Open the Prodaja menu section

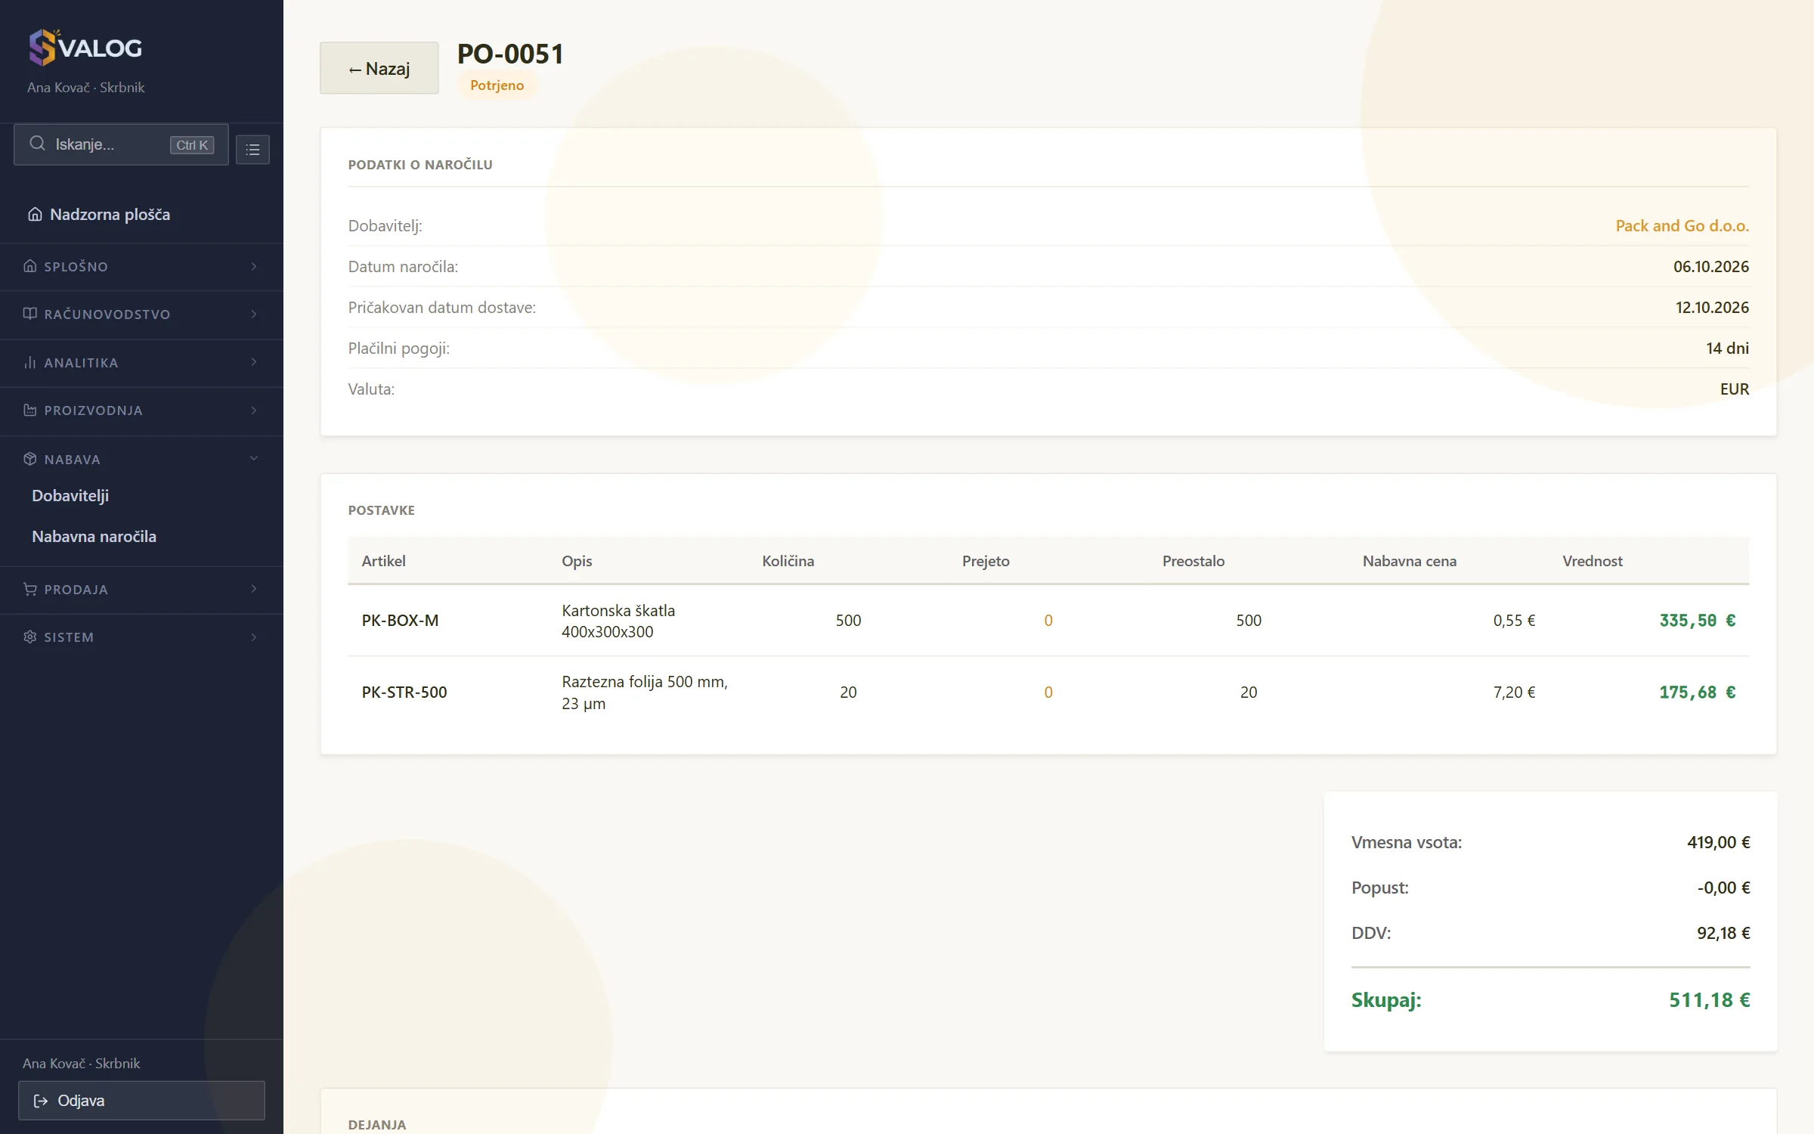(x=141, y=589)
